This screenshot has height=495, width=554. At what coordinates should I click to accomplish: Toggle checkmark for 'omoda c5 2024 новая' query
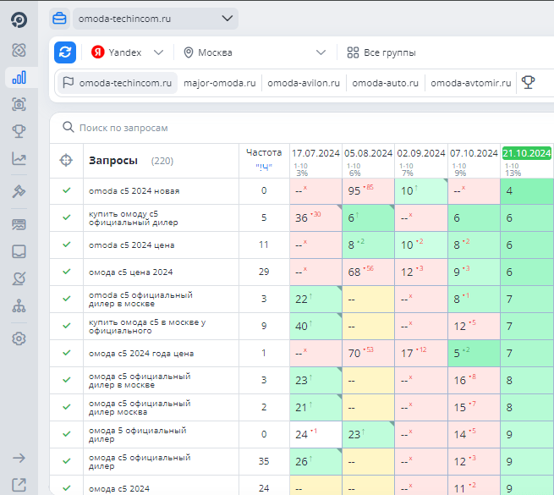(66, 191)
